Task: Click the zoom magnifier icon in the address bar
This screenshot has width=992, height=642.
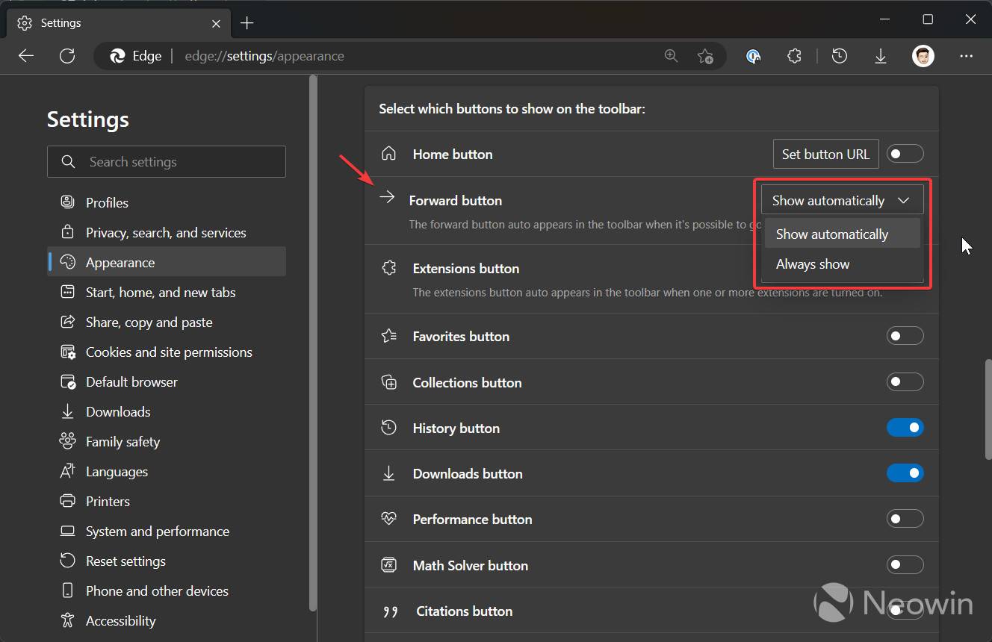Action: pyautogui.click(x=671, y=56)
